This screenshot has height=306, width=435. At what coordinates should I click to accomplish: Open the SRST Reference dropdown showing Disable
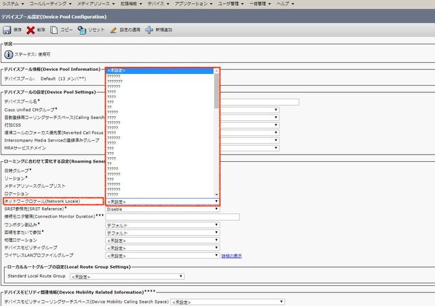163,209
